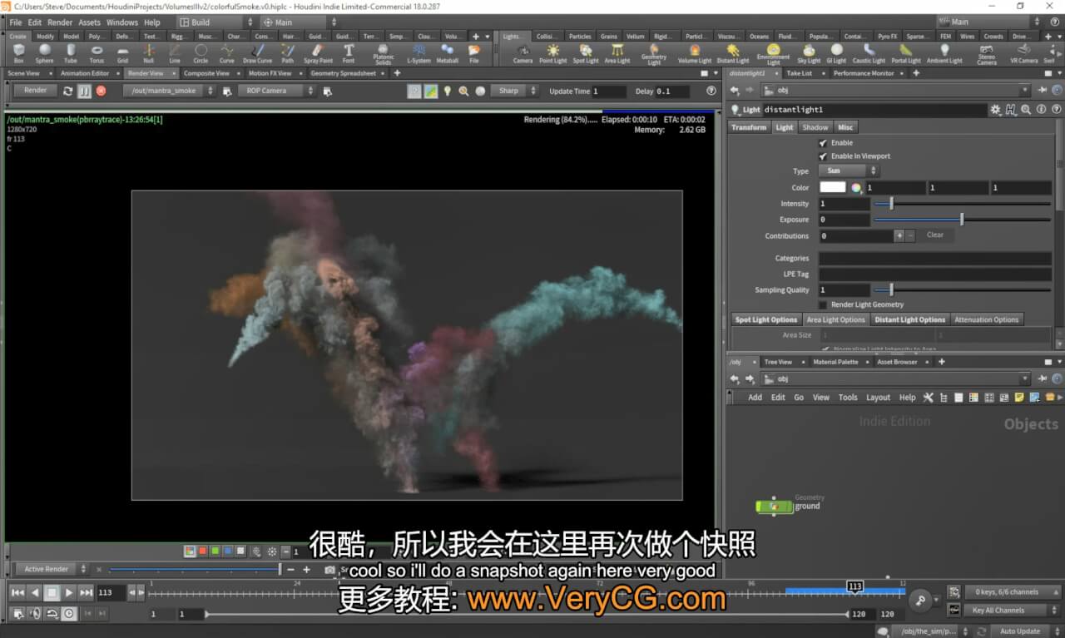Play the timeline forward
This screenshot has height=638, width=1065.
click(x=69, y=592)
